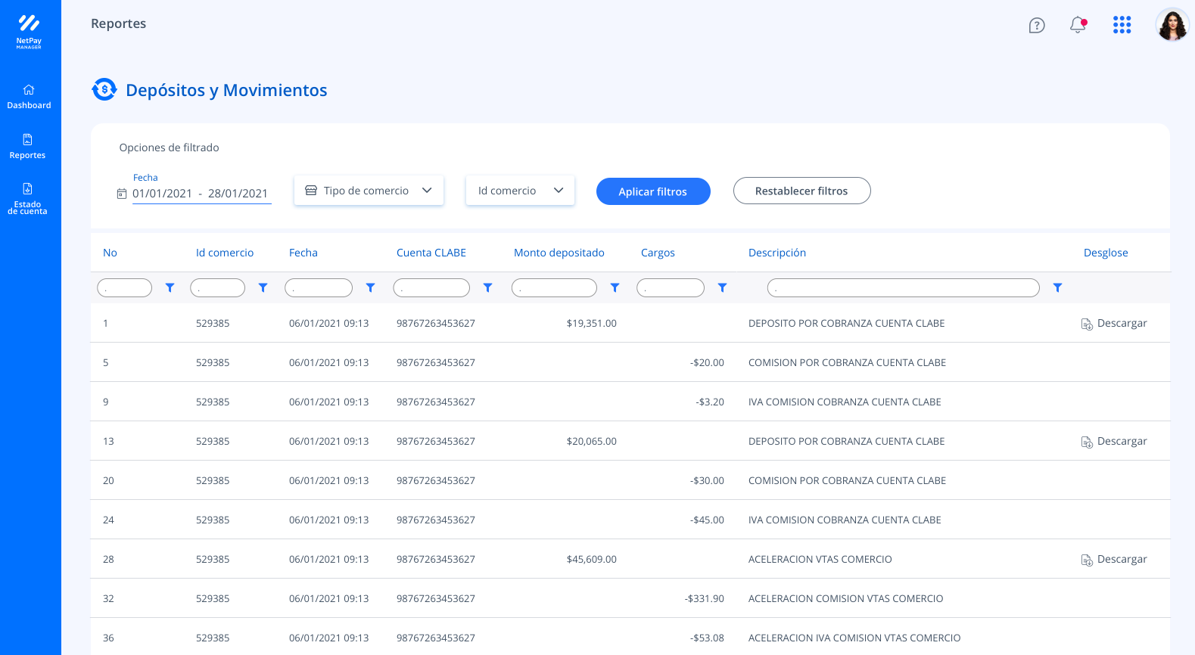The width and height of the screenshot is (1195, 655).
Task: Select the -$331.90 charge cell
Action: [705, 599]
